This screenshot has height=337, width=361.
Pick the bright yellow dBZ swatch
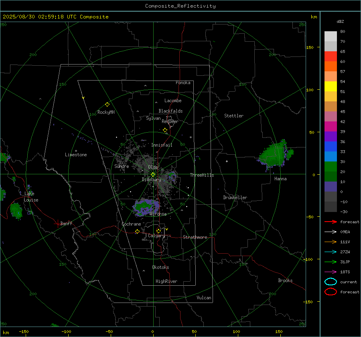click(331, 86)
